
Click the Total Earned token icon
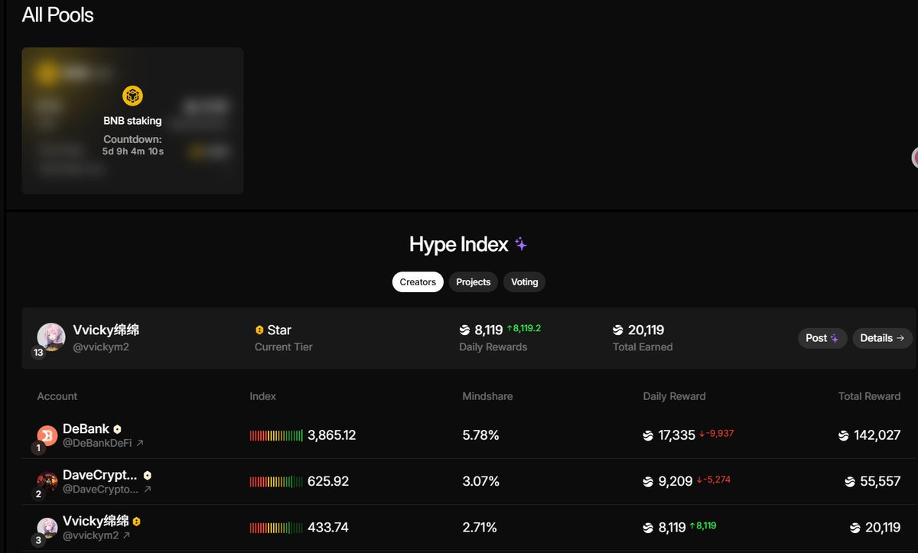[x=618, y=330]
